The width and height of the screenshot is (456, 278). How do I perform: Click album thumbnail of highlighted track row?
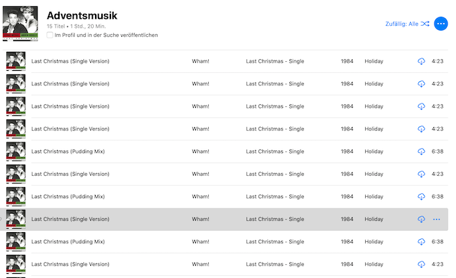coord(16,219)
